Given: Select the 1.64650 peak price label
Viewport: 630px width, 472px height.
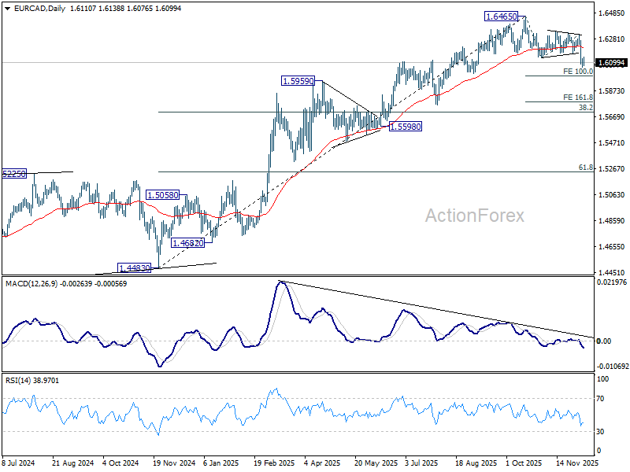Looking at the screenshot, I should click(x=501, y=17).
